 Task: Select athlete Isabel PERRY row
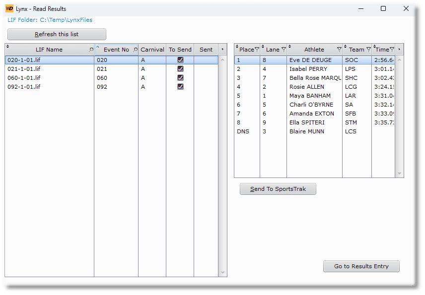[x=314, y=69]
